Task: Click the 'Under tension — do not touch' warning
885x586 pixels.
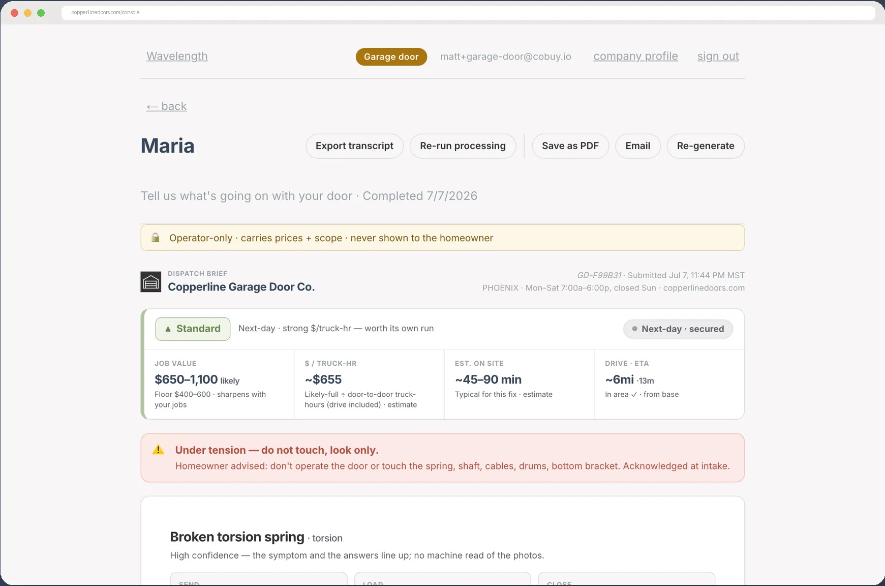Action: 277,450
